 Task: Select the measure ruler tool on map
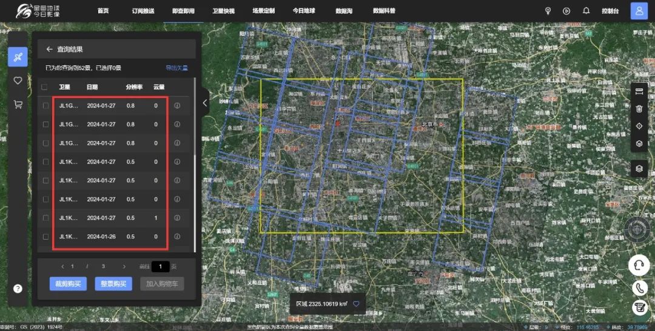click(x=639, y=92)
